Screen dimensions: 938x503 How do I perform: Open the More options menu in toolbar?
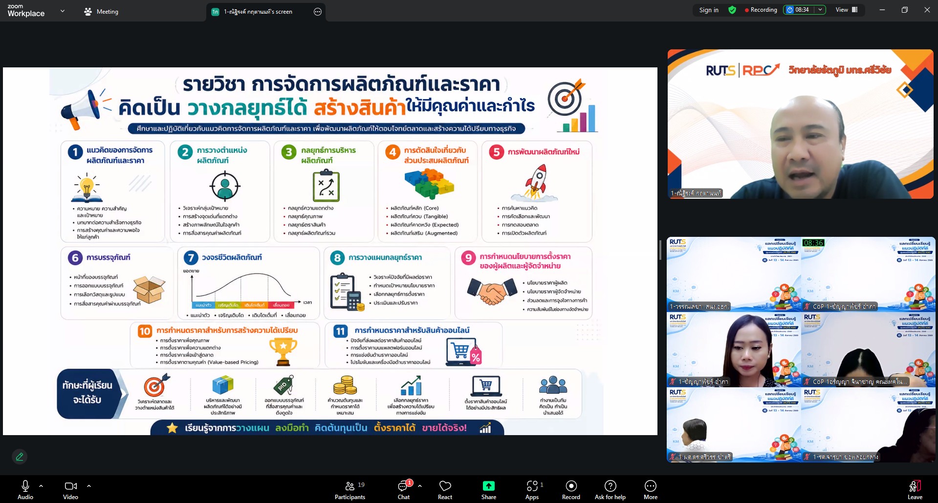(651, 490)
